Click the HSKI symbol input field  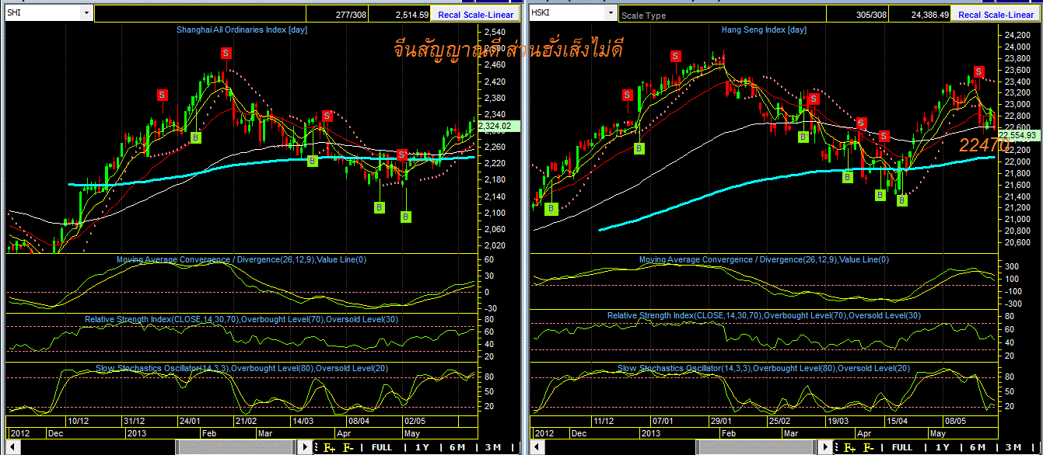tap(566, 14)
